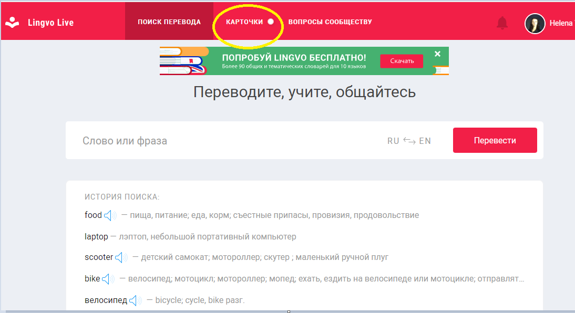Viewport: 575px width, 313px height.
Task: Click the Lingvo Live brand name
Action: [50, 23]
